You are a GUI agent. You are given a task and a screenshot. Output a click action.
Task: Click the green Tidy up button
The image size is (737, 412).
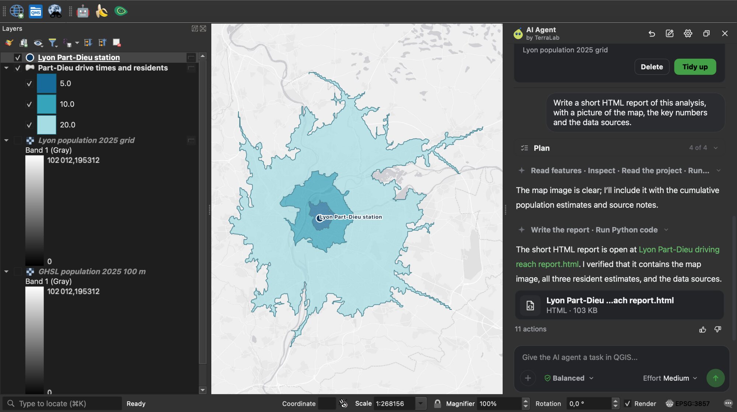coord(695,67)
